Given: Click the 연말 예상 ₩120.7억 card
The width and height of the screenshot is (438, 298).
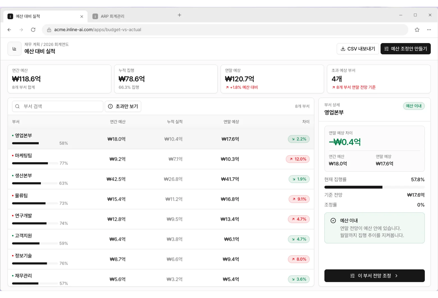Looking at the screenshot, I should coord(272,79).
